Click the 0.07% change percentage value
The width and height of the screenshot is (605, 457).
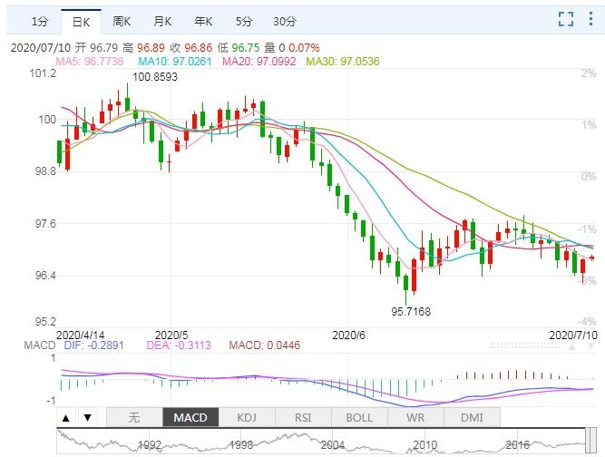click(x=304, y=48)
